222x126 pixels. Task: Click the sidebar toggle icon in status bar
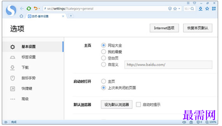(x=6, y=122)
